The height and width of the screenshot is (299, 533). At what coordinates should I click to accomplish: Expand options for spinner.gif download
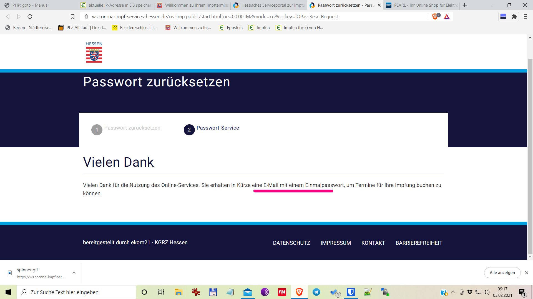[74, 273]
